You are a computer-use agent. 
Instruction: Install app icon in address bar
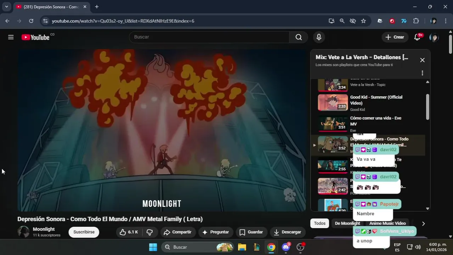pos(331,21)
